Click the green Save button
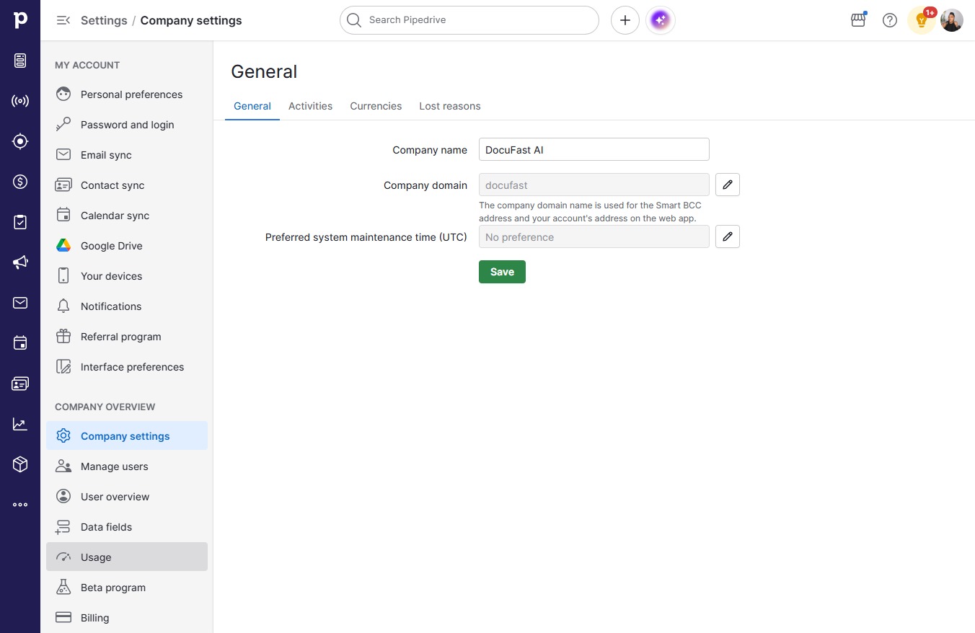Viewport: 975px width, 633px height. click(x=502, y=272)
